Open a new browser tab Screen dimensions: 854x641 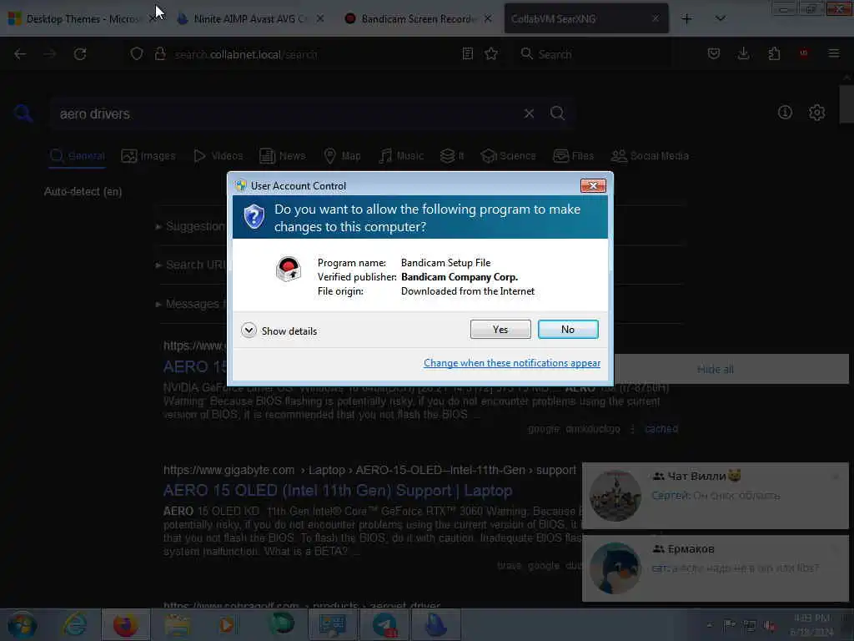coord(687,19)
